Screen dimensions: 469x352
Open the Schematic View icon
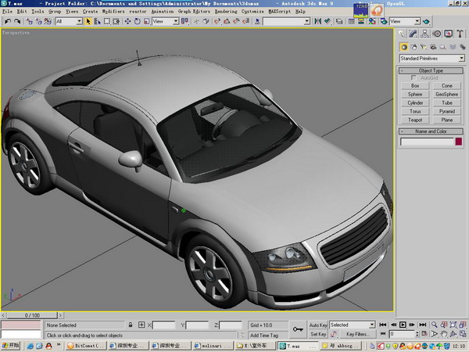(x=361, y=21)
